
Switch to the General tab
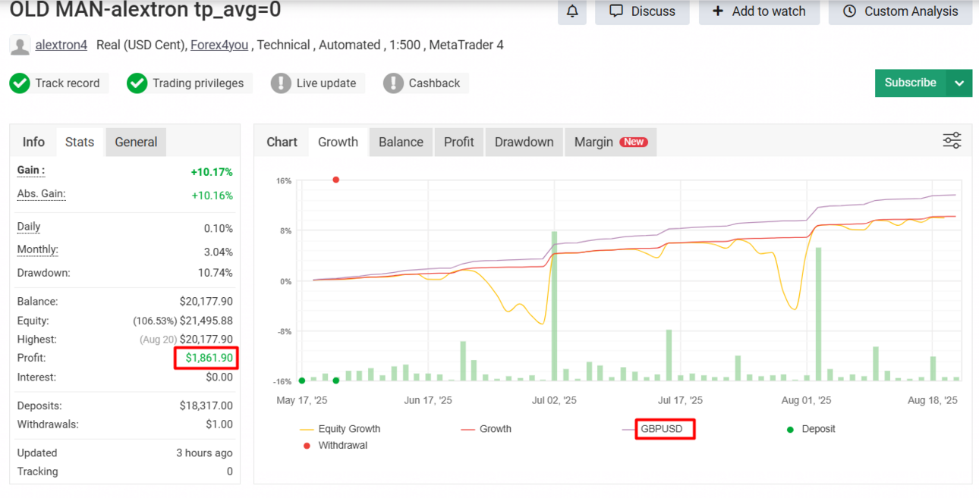coord(136,142)
